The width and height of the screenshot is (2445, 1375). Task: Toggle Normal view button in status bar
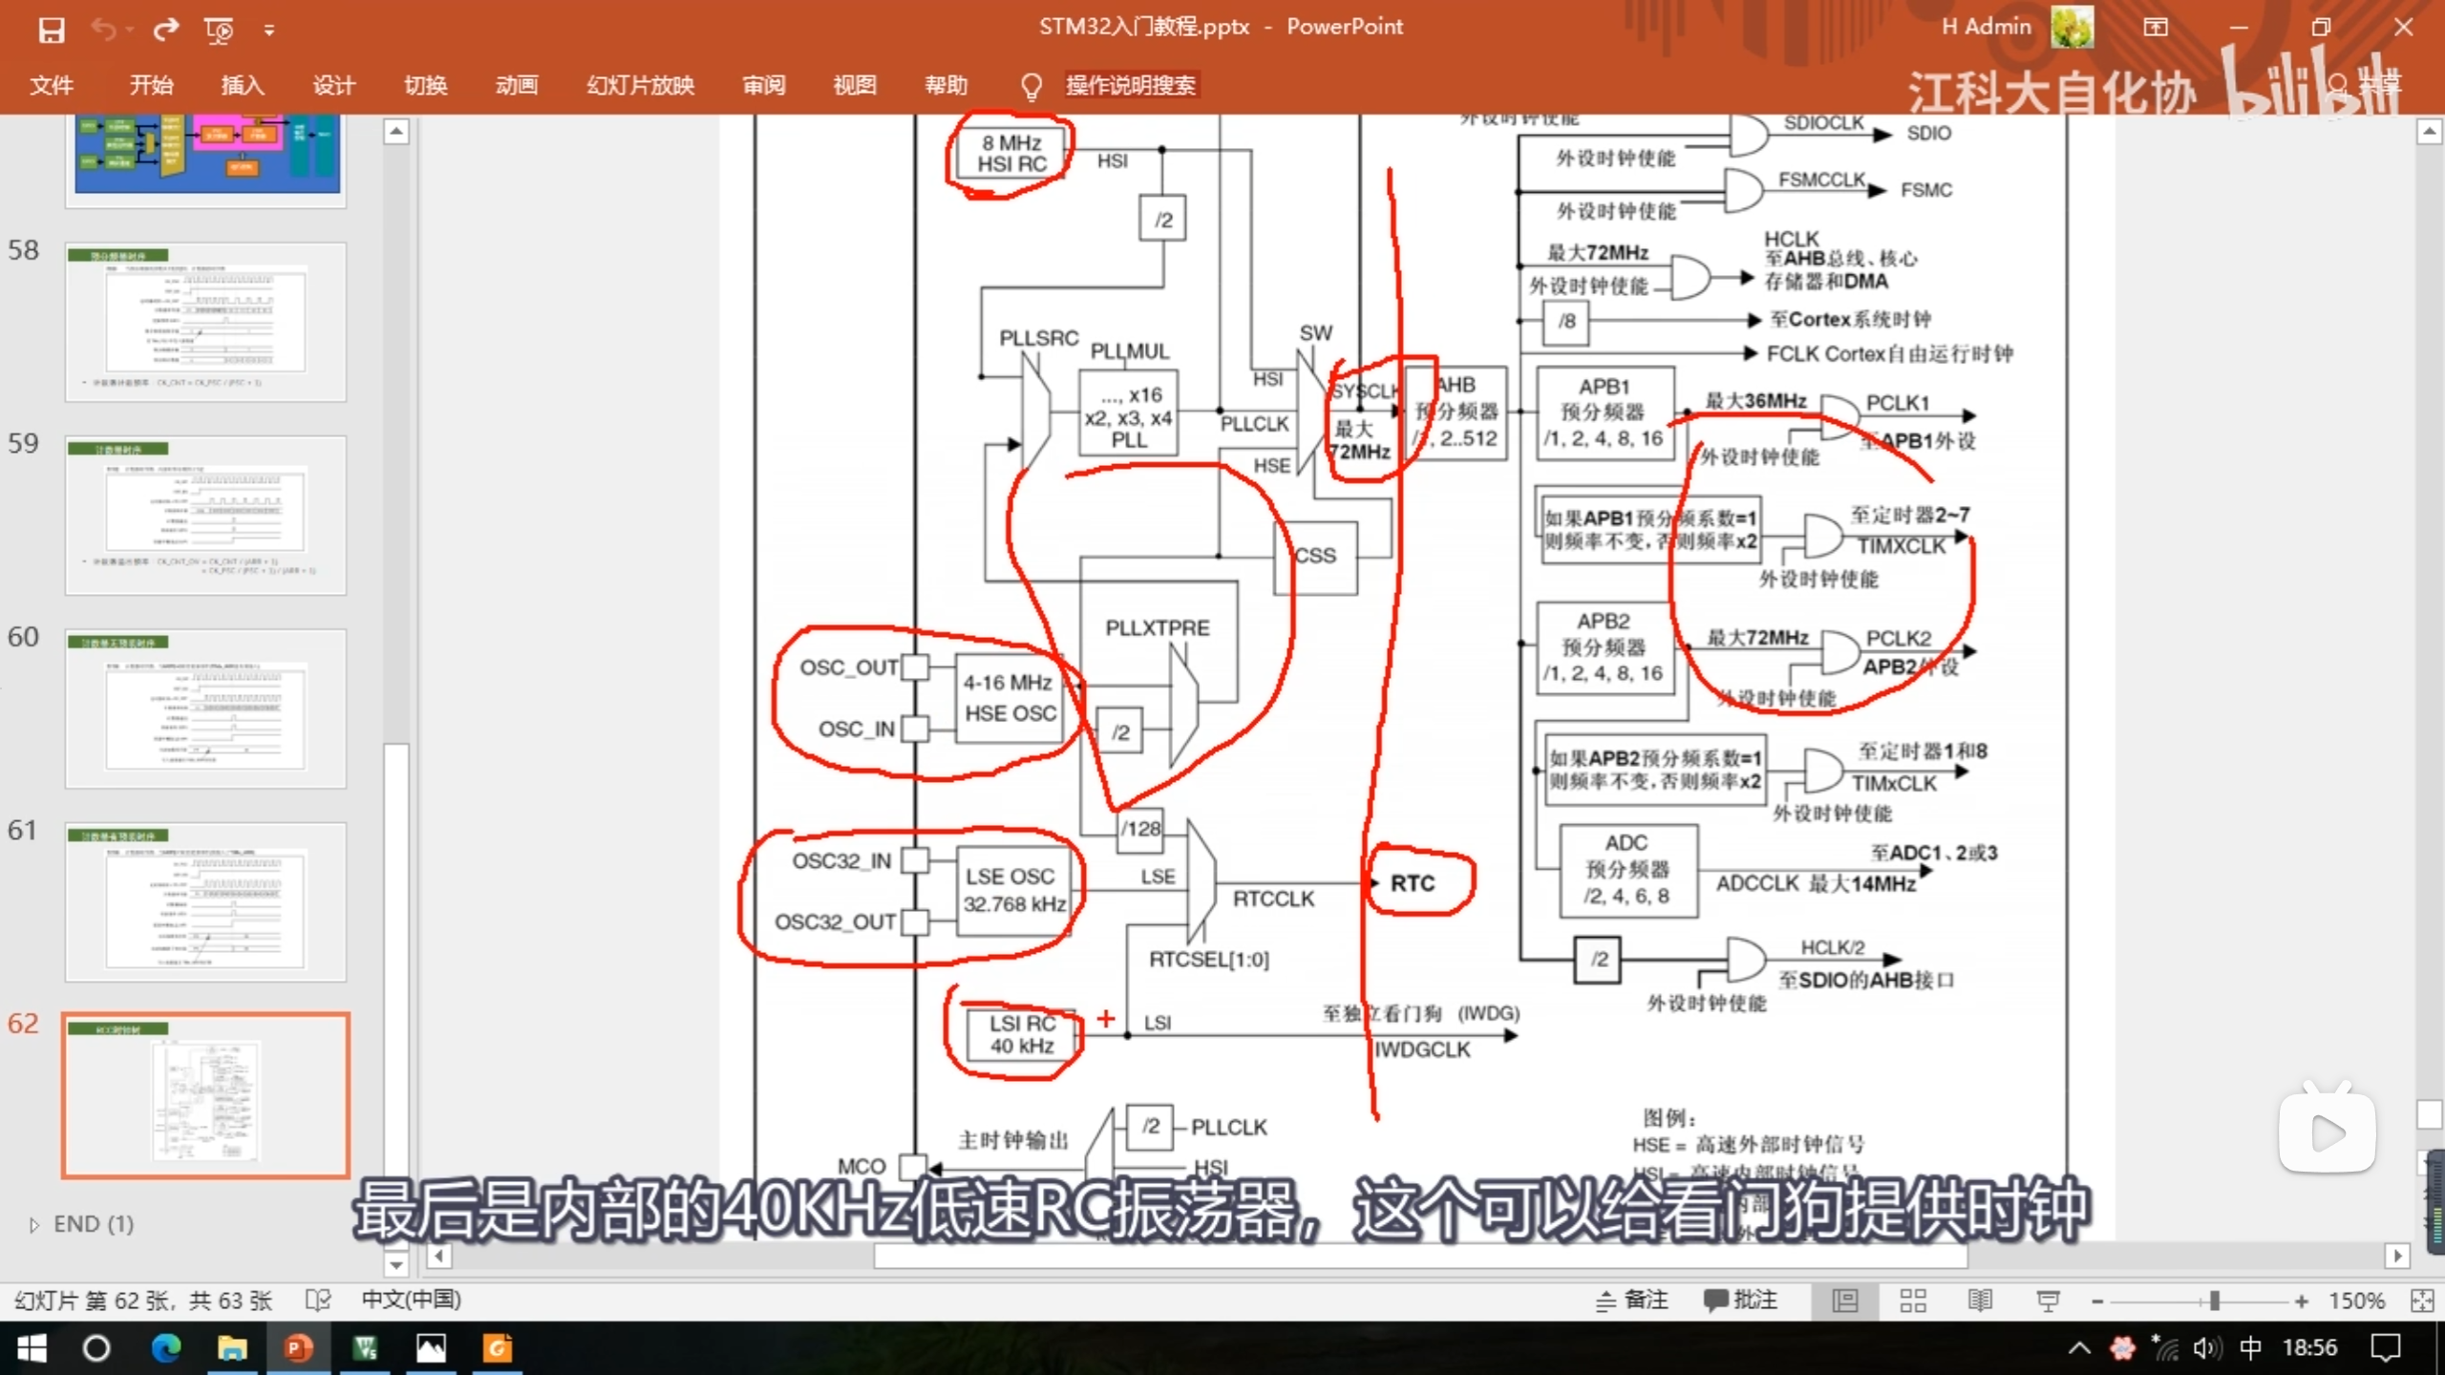[x=1845, y=1301]
